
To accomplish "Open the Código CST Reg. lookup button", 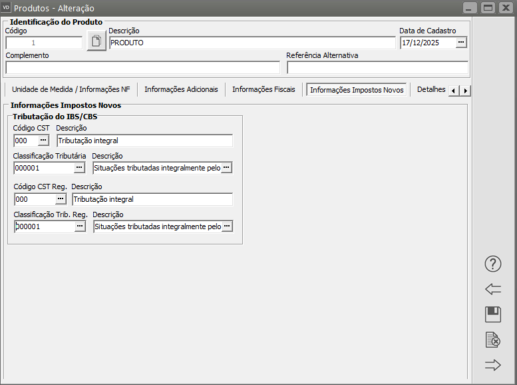I will pos(61,199).
